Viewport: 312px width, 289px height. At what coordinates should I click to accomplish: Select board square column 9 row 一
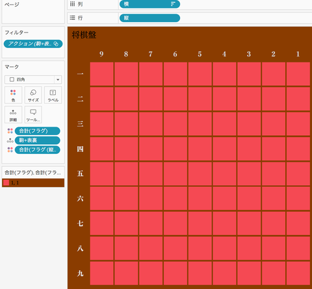tap(102, 74)
